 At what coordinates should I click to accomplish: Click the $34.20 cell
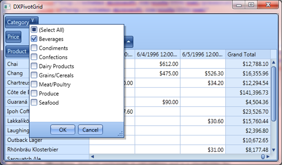pyautogui.click(x=203, y=83)
